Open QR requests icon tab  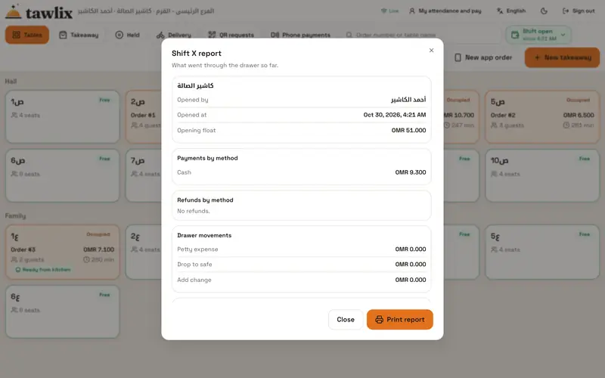(212, 35)
